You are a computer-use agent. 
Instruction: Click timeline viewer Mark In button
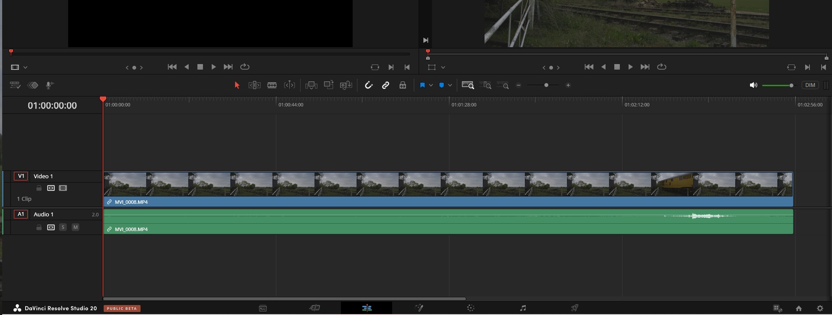coord(807,67)
